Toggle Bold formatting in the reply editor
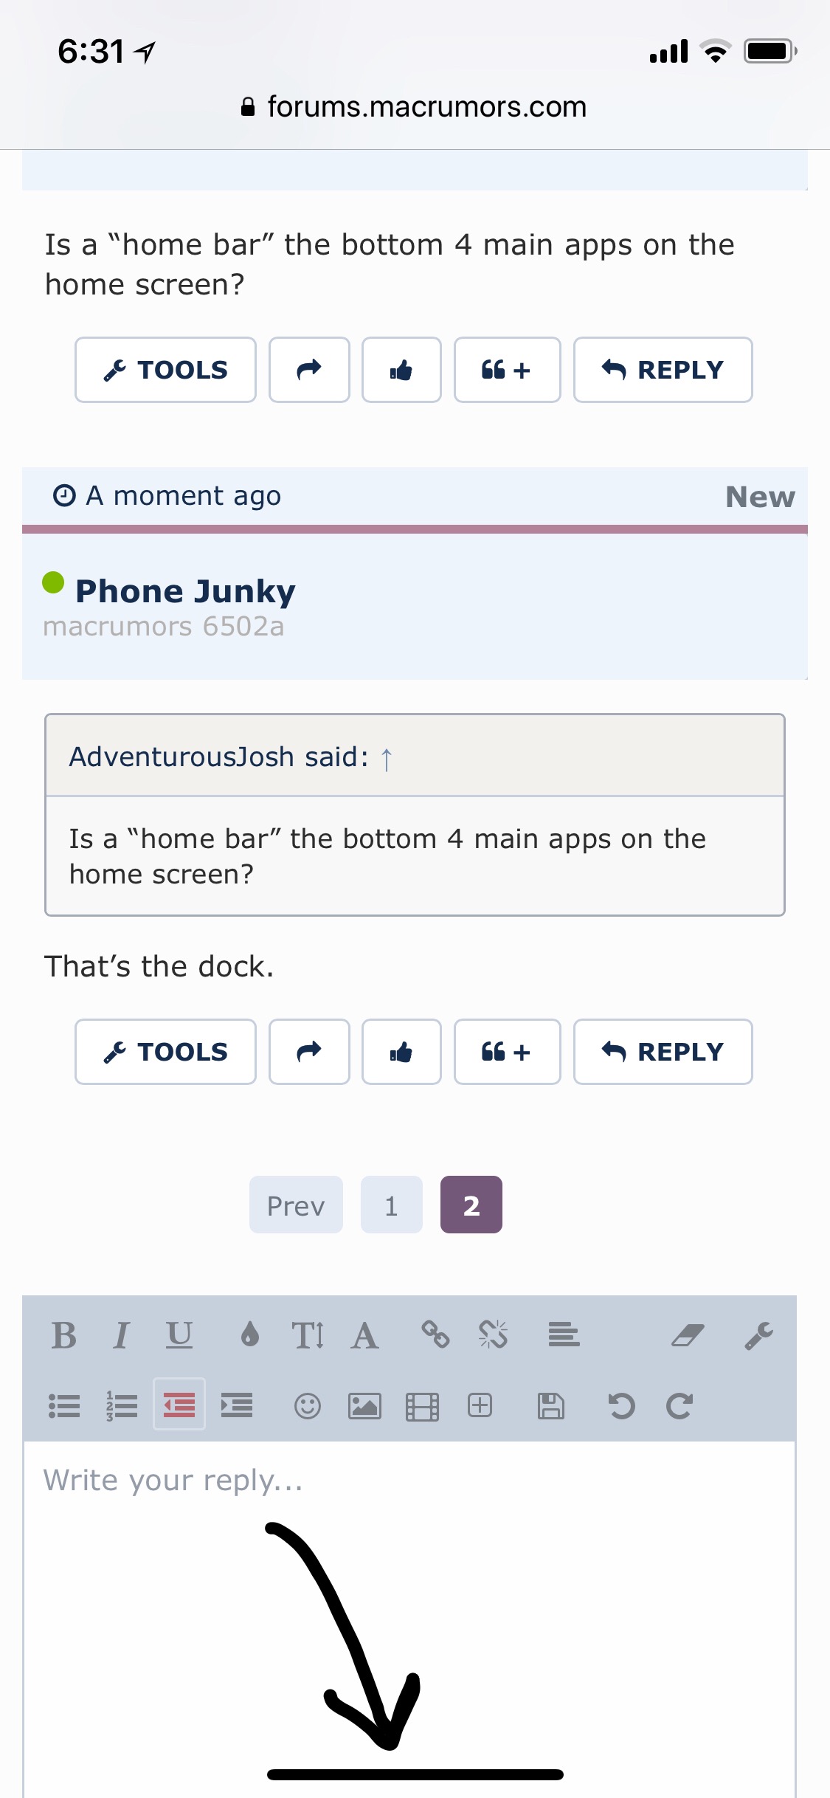The width and height of the screenshot is (830, 1798). 64,1335
